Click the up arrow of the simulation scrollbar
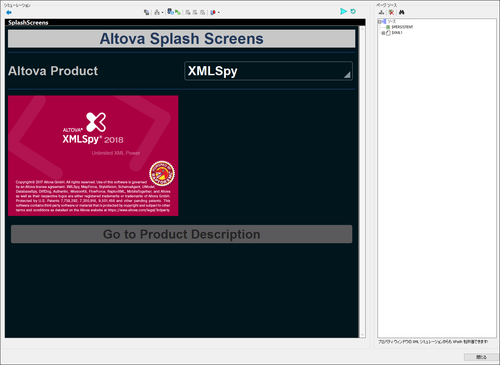Viewport: 500px width, 365px height. coord(363,29)
